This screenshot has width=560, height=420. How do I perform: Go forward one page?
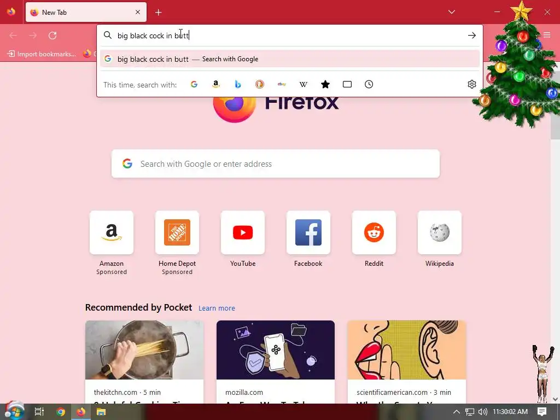[33, 36]
